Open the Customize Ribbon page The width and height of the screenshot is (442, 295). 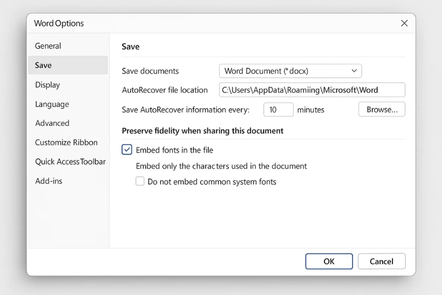coord(66,142)
